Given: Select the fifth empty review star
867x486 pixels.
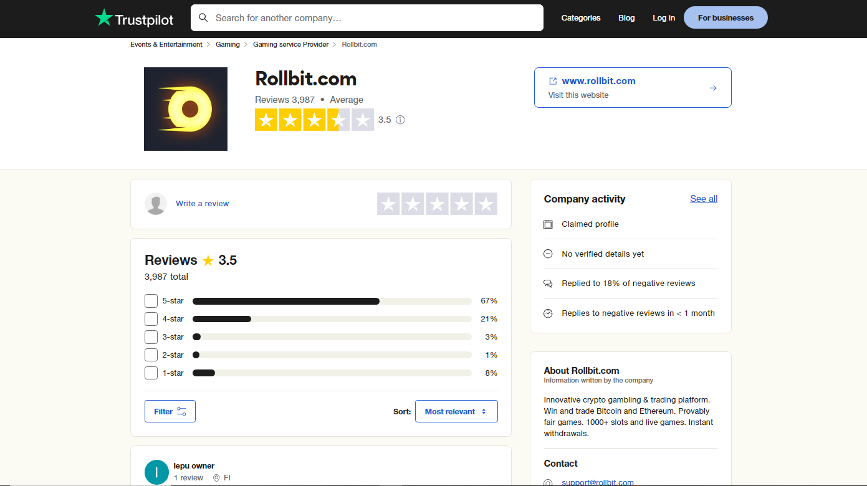Looking at the screenshot, I should (x=486, y=204).
